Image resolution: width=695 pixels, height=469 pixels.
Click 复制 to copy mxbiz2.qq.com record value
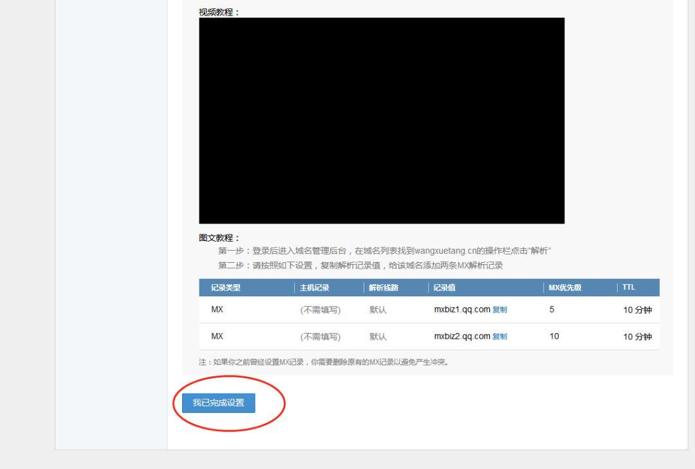coord(501,336)
